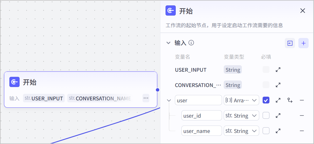This screenshot has width=314, height=144.
Task: Click the USER_INPUT variable name in panel
Action: [x=191, y=70]
